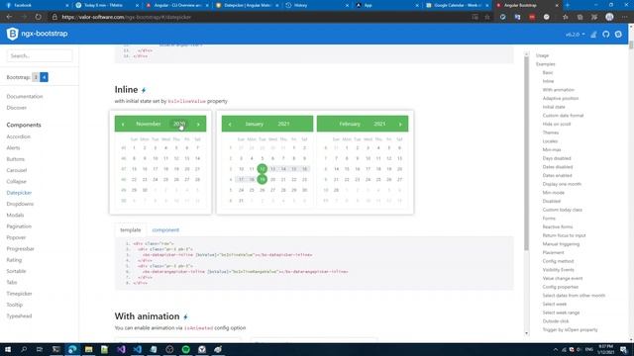This screenshot has width=634, height=356.
Task: Open Visual Studio Code from taskbar
Action: coord(137,349)
